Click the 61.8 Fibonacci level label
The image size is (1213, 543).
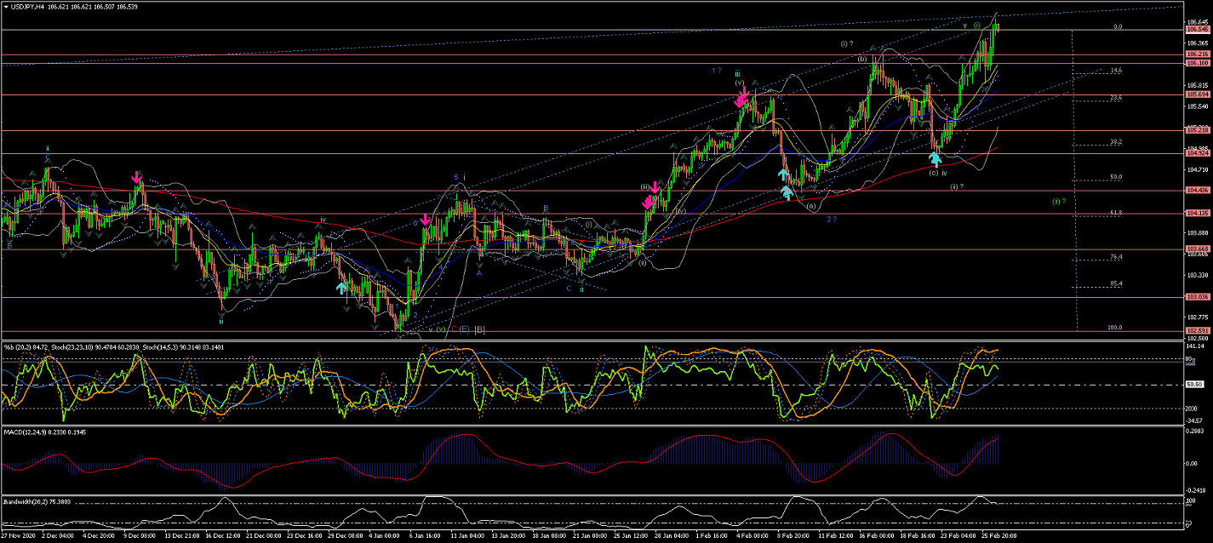(x=1116, y=213)
